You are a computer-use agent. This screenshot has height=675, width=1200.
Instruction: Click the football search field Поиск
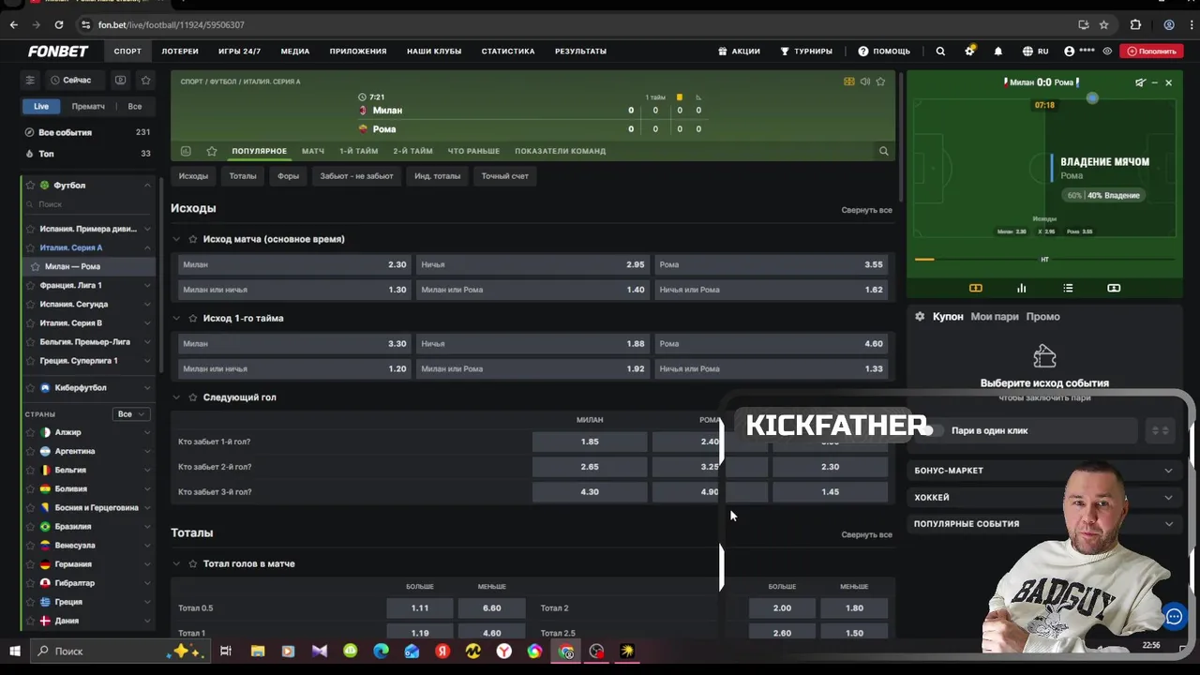89,204
